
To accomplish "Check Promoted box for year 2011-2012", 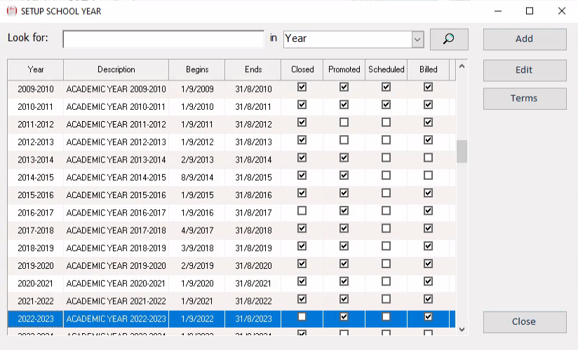I will click(x=344, y=122).
